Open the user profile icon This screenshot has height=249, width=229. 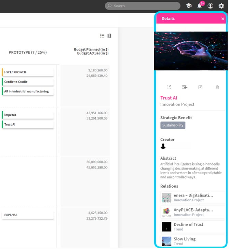point(211,6)
